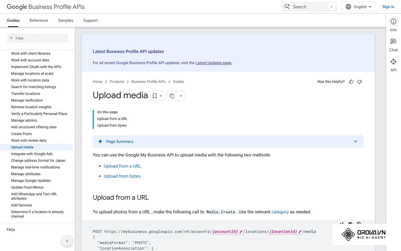Screen dimensions: 401x251
Task: Open the category link in paragraph
Action: pos(280,212)
